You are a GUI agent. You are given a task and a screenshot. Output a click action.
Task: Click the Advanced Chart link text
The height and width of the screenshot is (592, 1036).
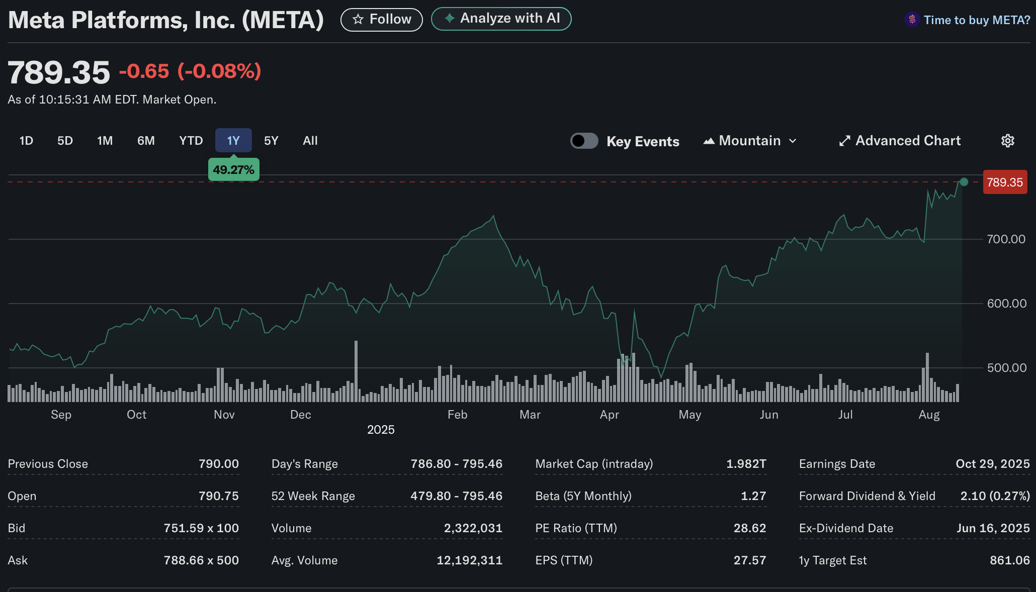[x=908, y=141]
